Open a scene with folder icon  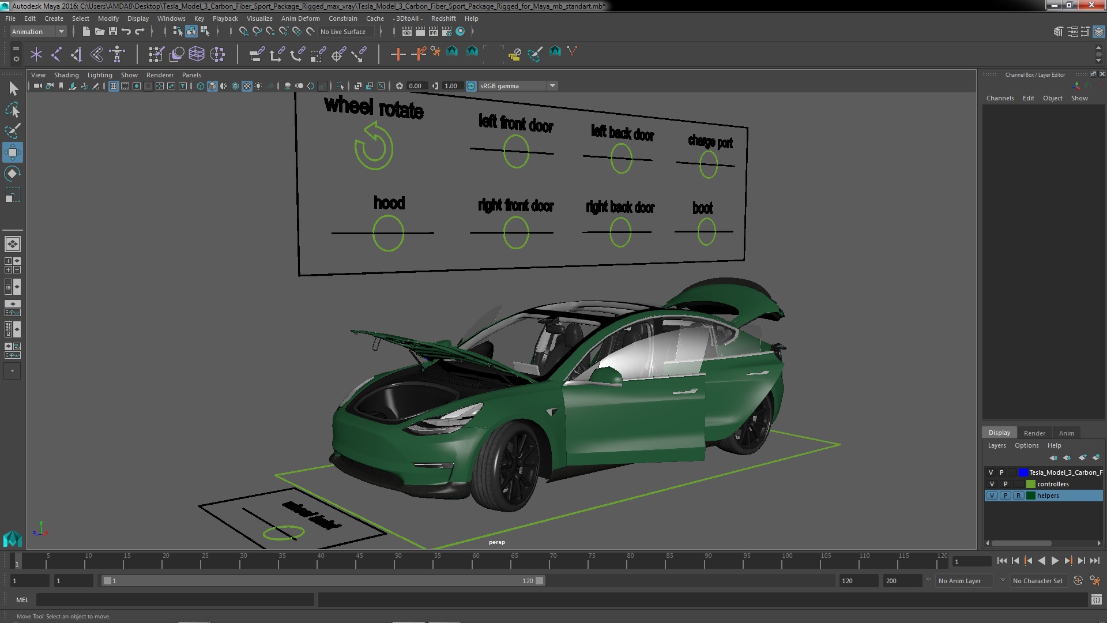click(99, 32)
